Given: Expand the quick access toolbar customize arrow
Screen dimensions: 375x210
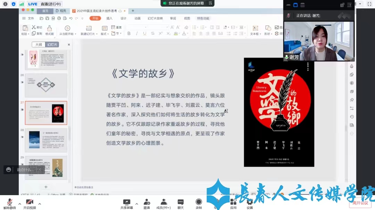Looking at the screenshot, I should [x=82, y=18].
